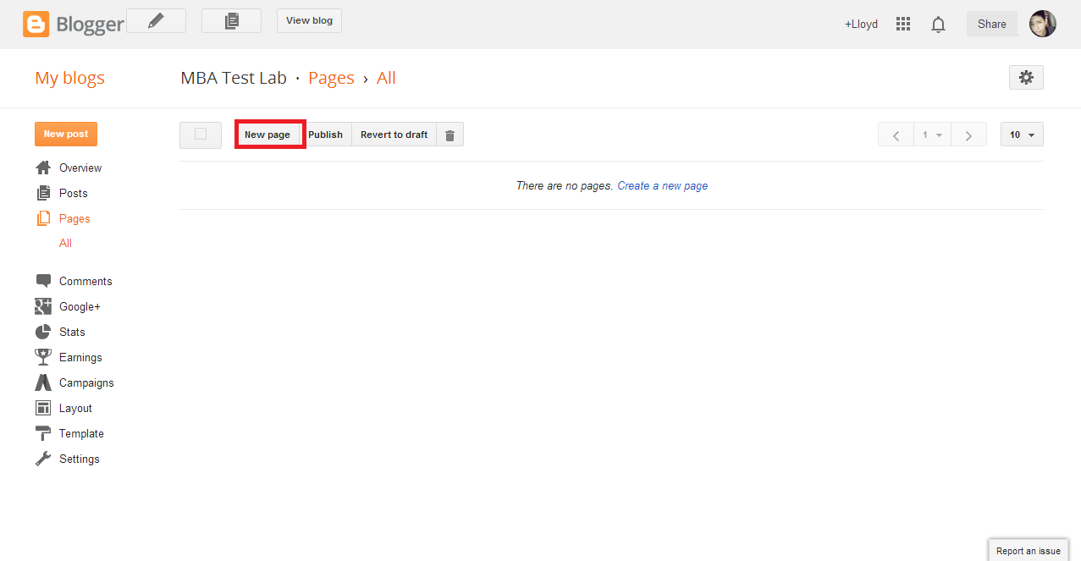Screen dimensions: 1081x561
Task: Click the Report an issue button
Action: (x=1029, y=551)
